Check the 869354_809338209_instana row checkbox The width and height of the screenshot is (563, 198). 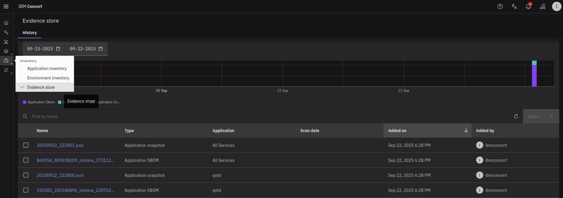tap(26, 160)
